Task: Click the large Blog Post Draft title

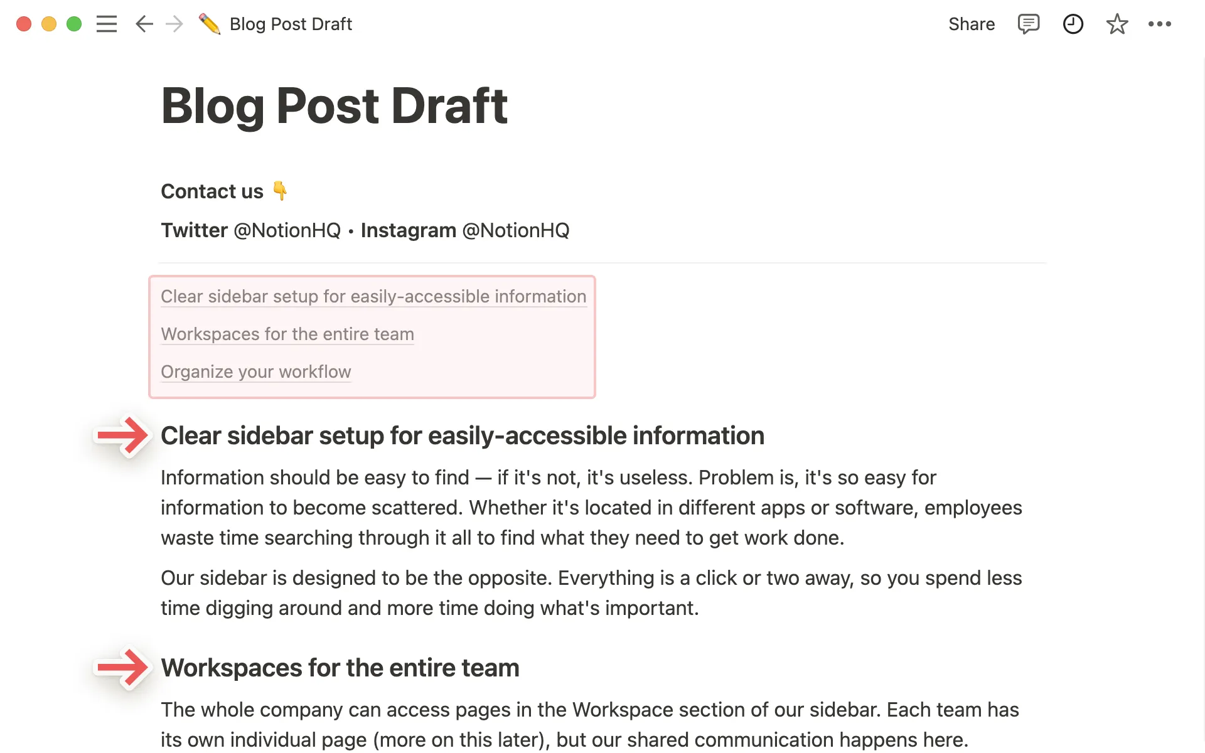Action: (334, 105)
